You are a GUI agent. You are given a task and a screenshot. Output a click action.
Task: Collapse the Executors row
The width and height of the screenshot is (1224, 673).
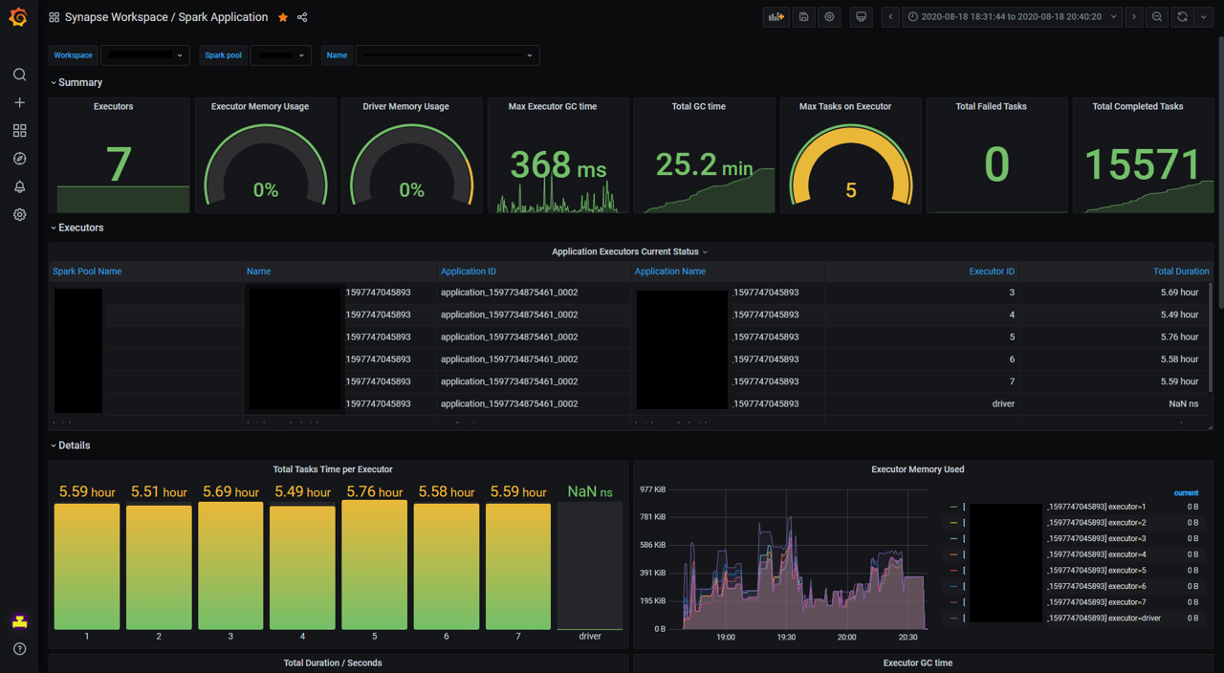pyautogui.click(x=76, y=228)
